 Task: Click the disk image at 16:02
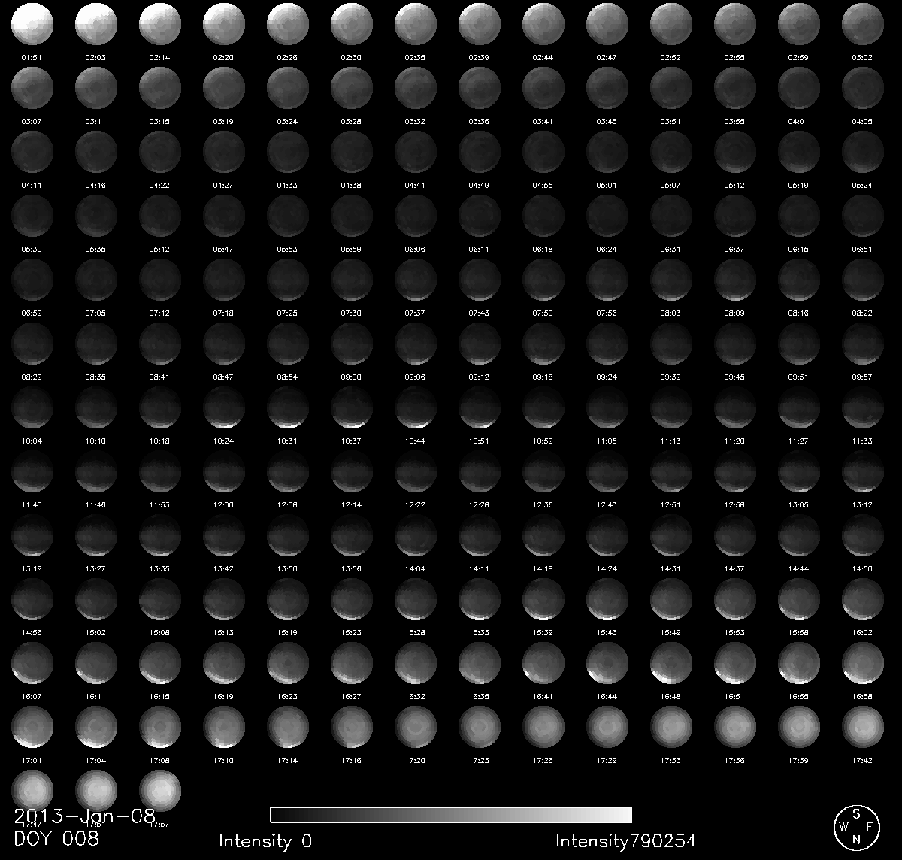pyautogui.click(x=863, y=600)
